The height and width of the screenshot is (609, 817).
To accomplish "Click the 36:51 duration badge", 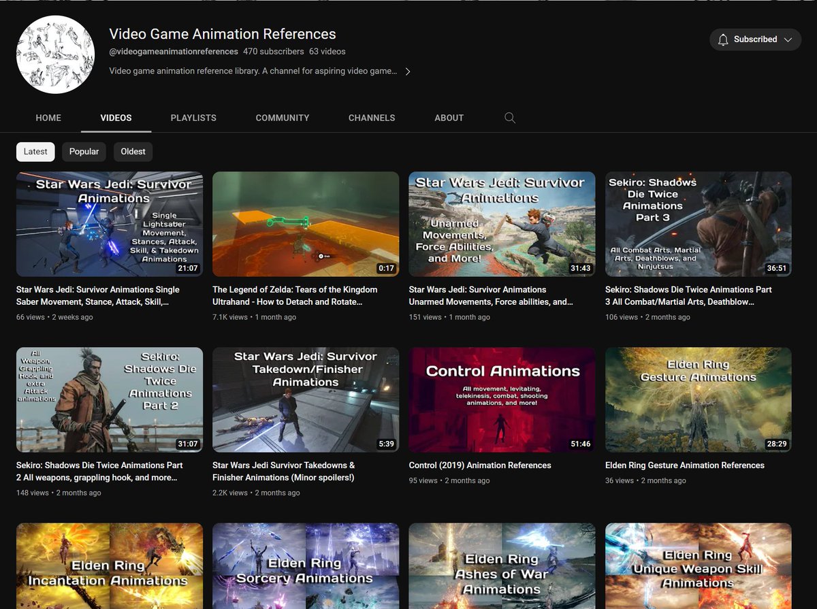I will pos(776,268).
